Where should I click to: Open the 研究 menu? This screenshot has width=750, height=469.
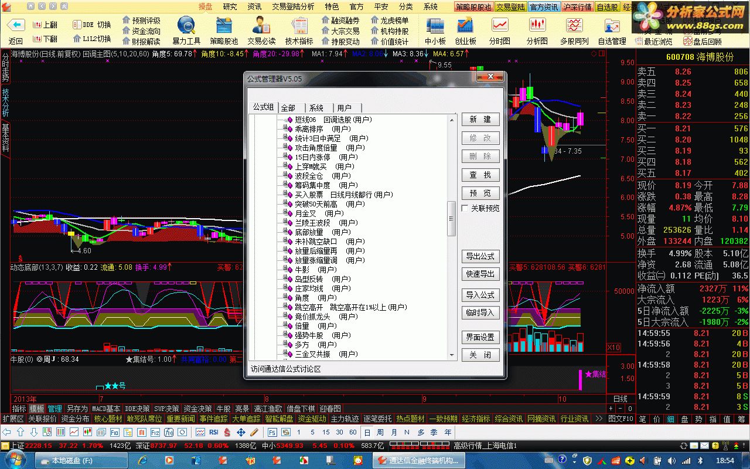coord(230,6)
